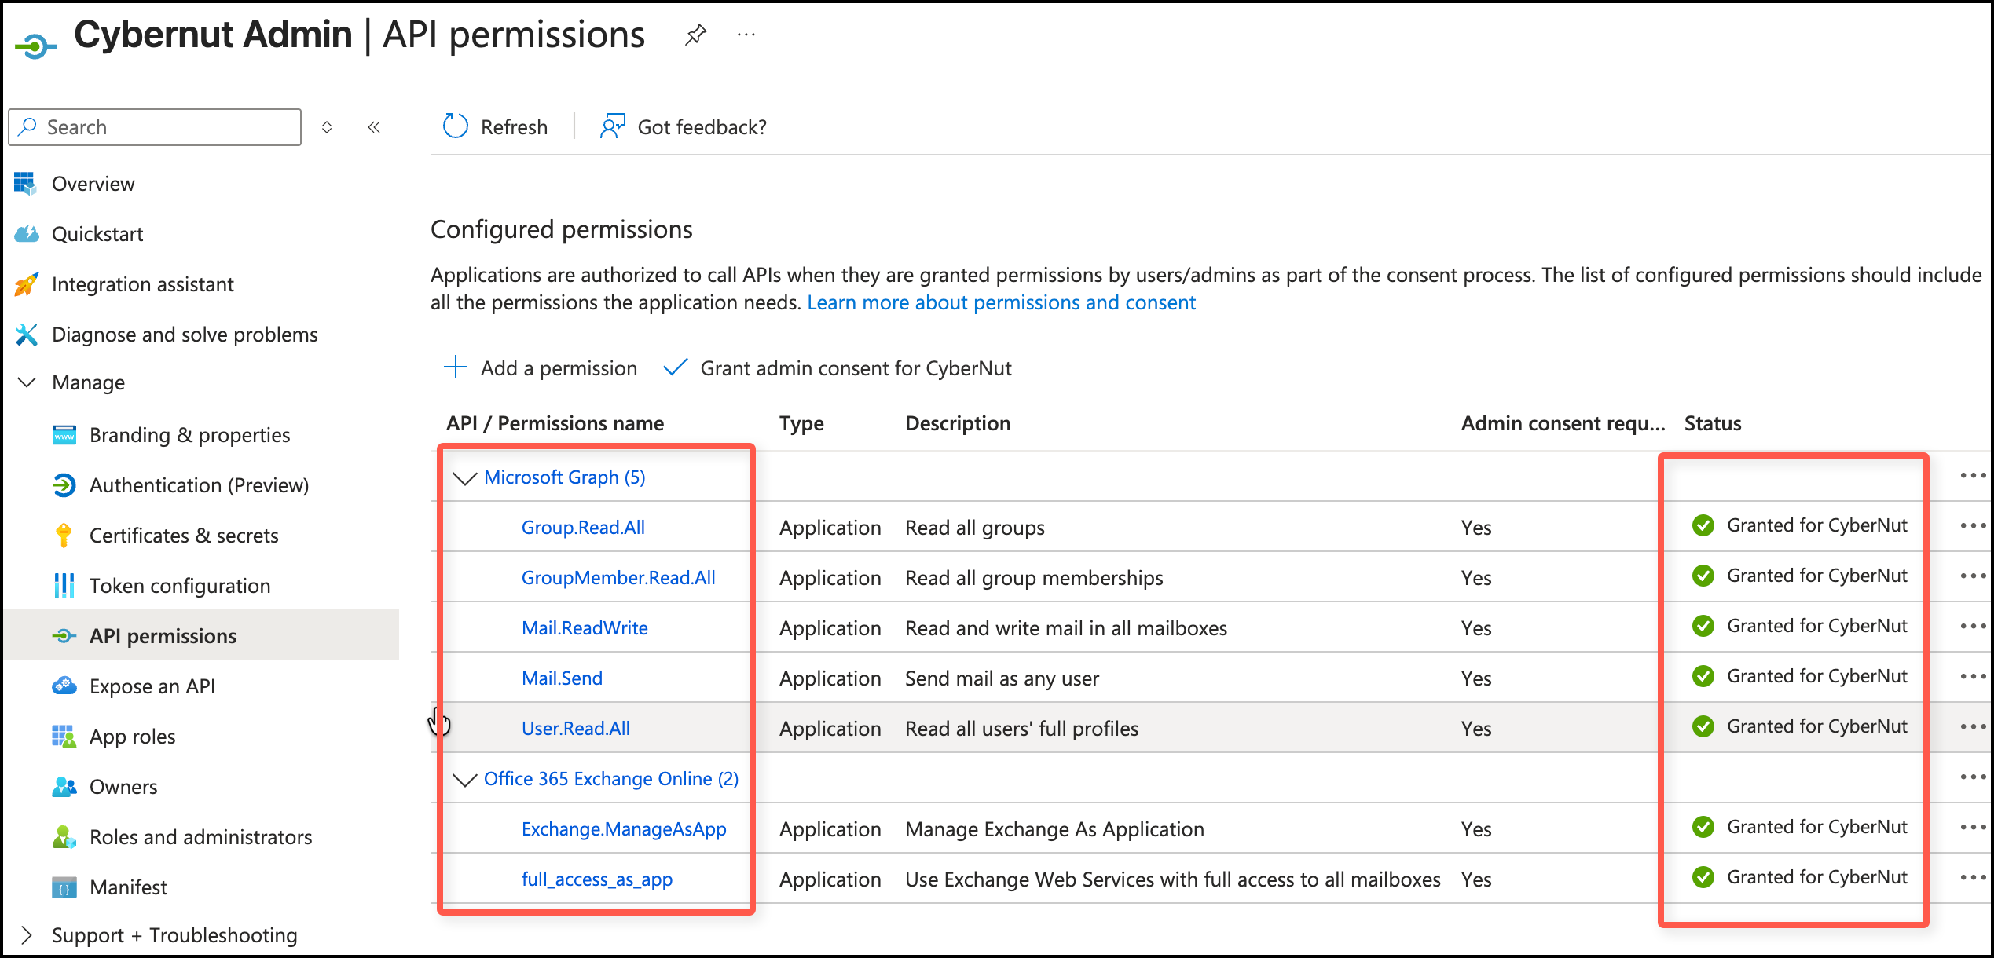The width and height of the screenshot is (1994, 958).
Task: Open Roles and administrators page
Action: coord(200,837)
